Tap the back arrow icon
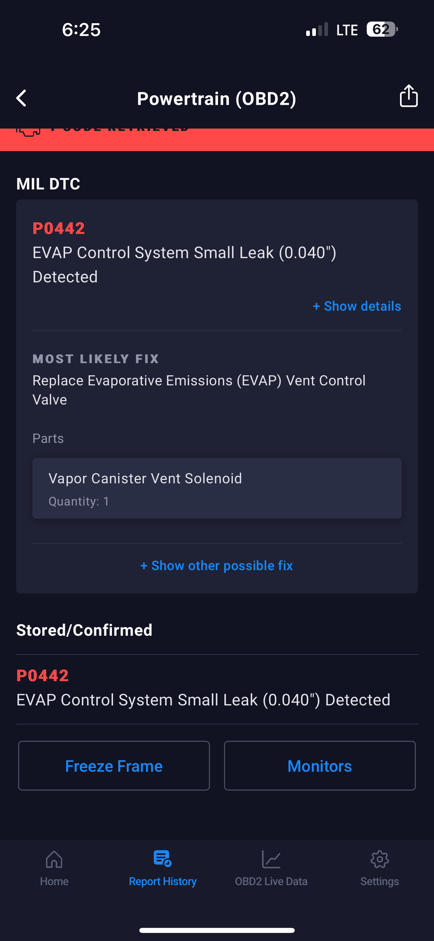 point(22,98)
